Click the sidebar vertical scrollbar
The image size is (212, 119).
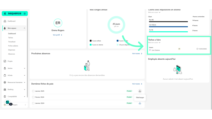click(x=27, y=58)
